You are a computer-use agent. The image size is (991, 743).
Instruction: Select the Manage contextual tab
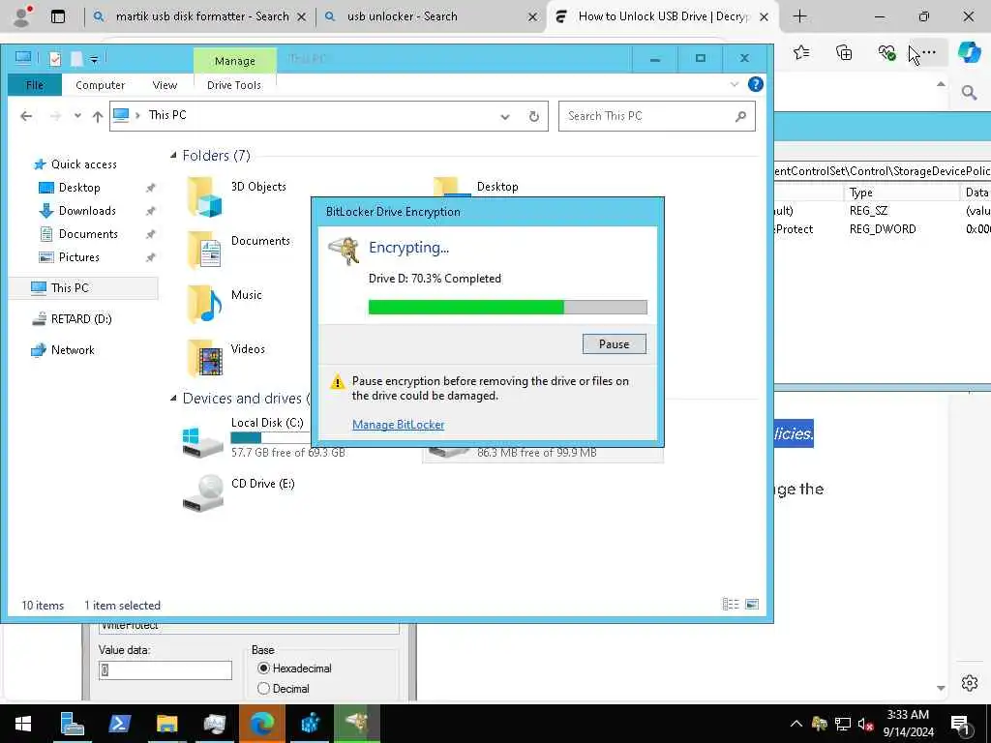[234, 61]
